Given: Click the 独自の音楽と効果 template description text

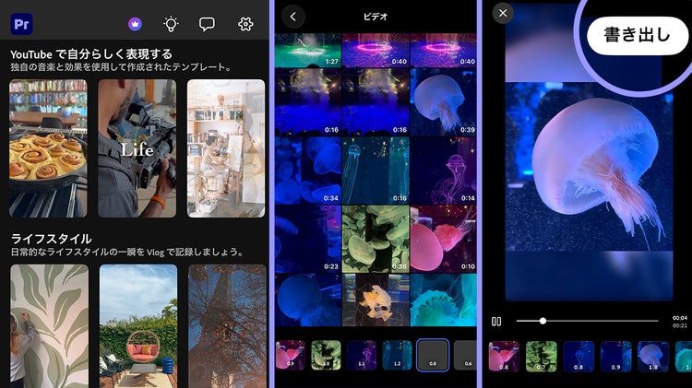Looking at the screenshot, I should point(121,67).
